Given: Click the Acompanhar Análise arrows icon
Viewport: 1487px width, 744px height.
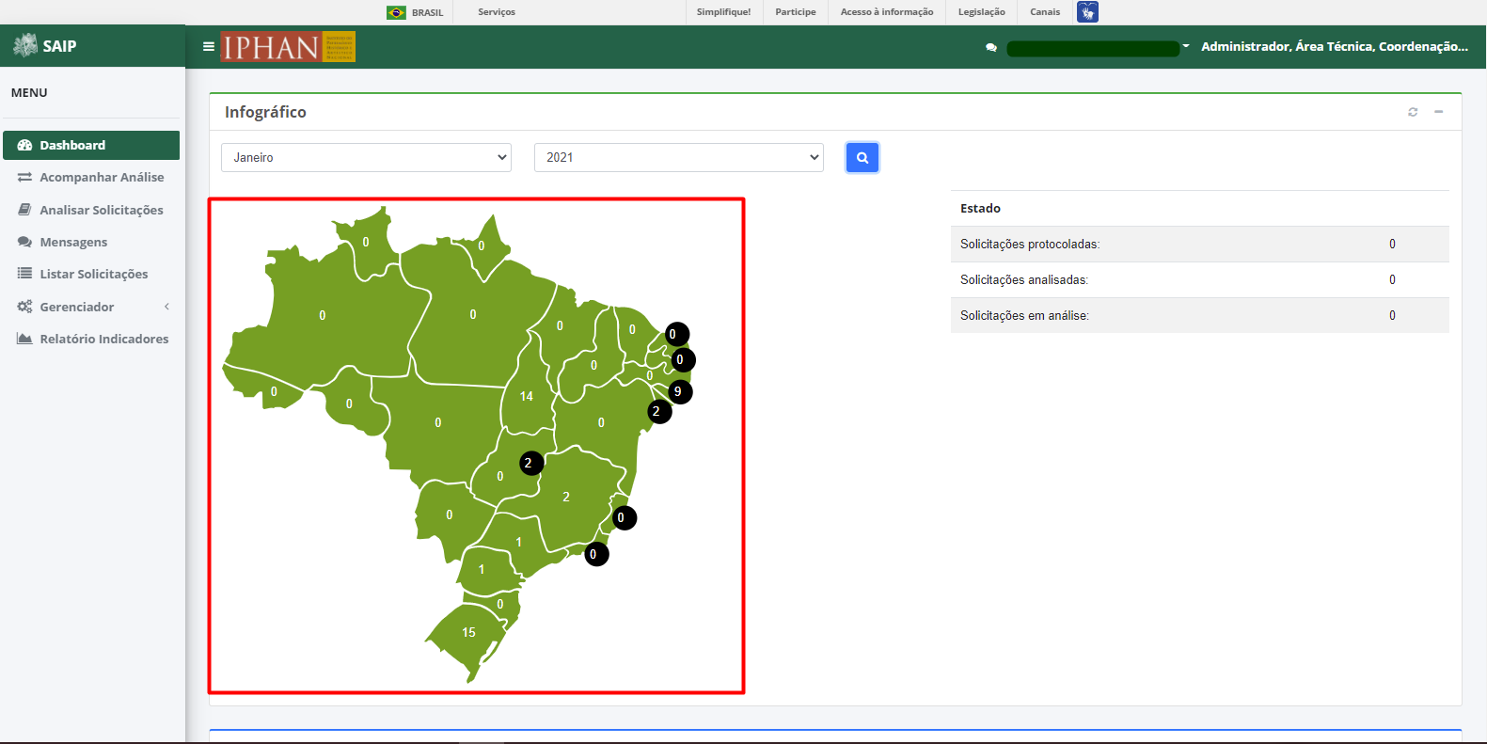Looking at the screenshot, I should click(24, 177).
